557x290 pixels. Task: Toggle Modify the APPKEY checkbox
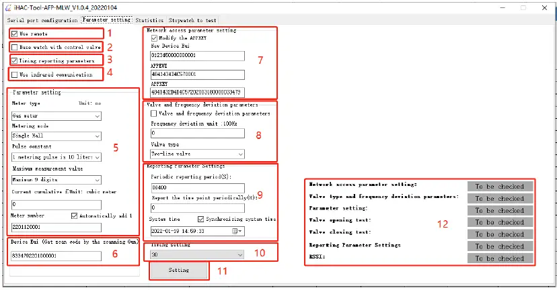coord(154,38)
